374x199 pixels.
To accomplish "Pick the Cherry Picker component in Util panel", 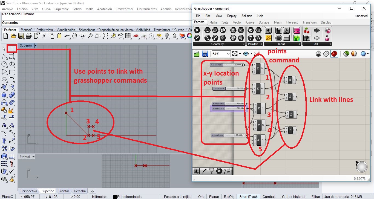I will [307, 30].
